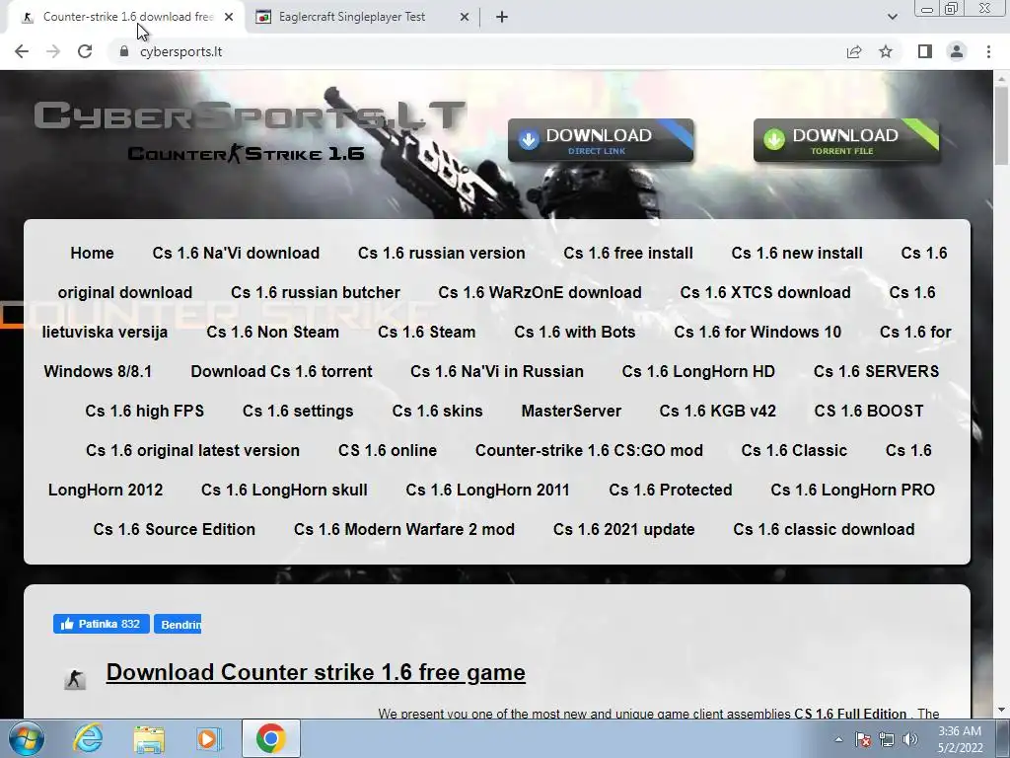Open a new browser tab
Viewport: 1010px width, 758px height.
point(502,18)
